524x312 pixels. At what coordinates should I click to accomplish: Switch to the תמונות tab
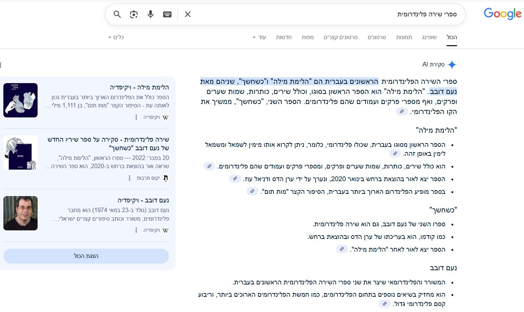(x=405, y=37)
